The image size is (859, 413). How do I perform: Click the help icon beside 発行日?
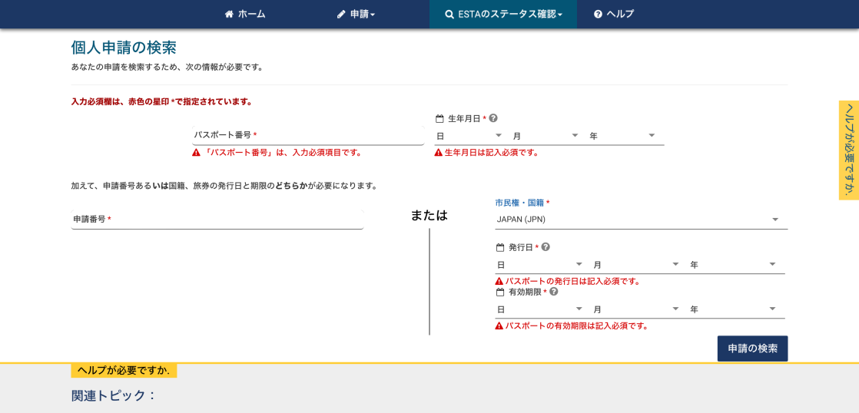546,247
